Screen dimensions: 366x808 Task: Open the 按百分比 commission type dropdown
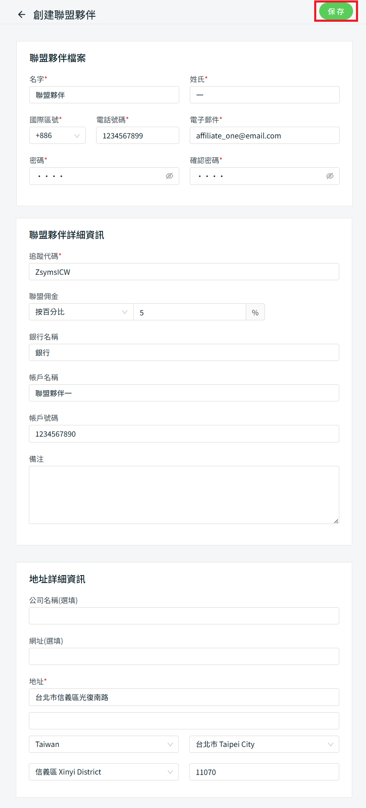click(x=81, y=312)
